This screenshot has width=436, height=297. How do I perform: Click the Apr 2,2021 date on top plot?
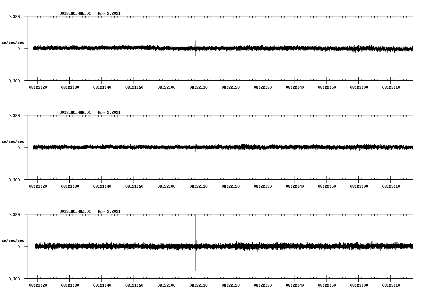tap(109, 14)
